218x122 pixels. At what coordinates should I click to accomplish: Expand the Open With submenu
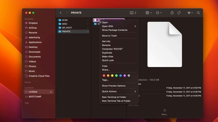(x=119, y=26)
